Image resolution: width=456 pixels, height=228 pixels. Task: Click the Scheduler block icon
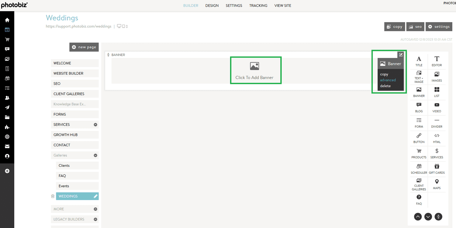(x=419, y=169)
